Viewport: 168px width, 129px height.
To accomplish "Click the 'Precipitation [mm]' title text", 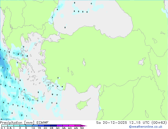I will (x=17, y=123).
